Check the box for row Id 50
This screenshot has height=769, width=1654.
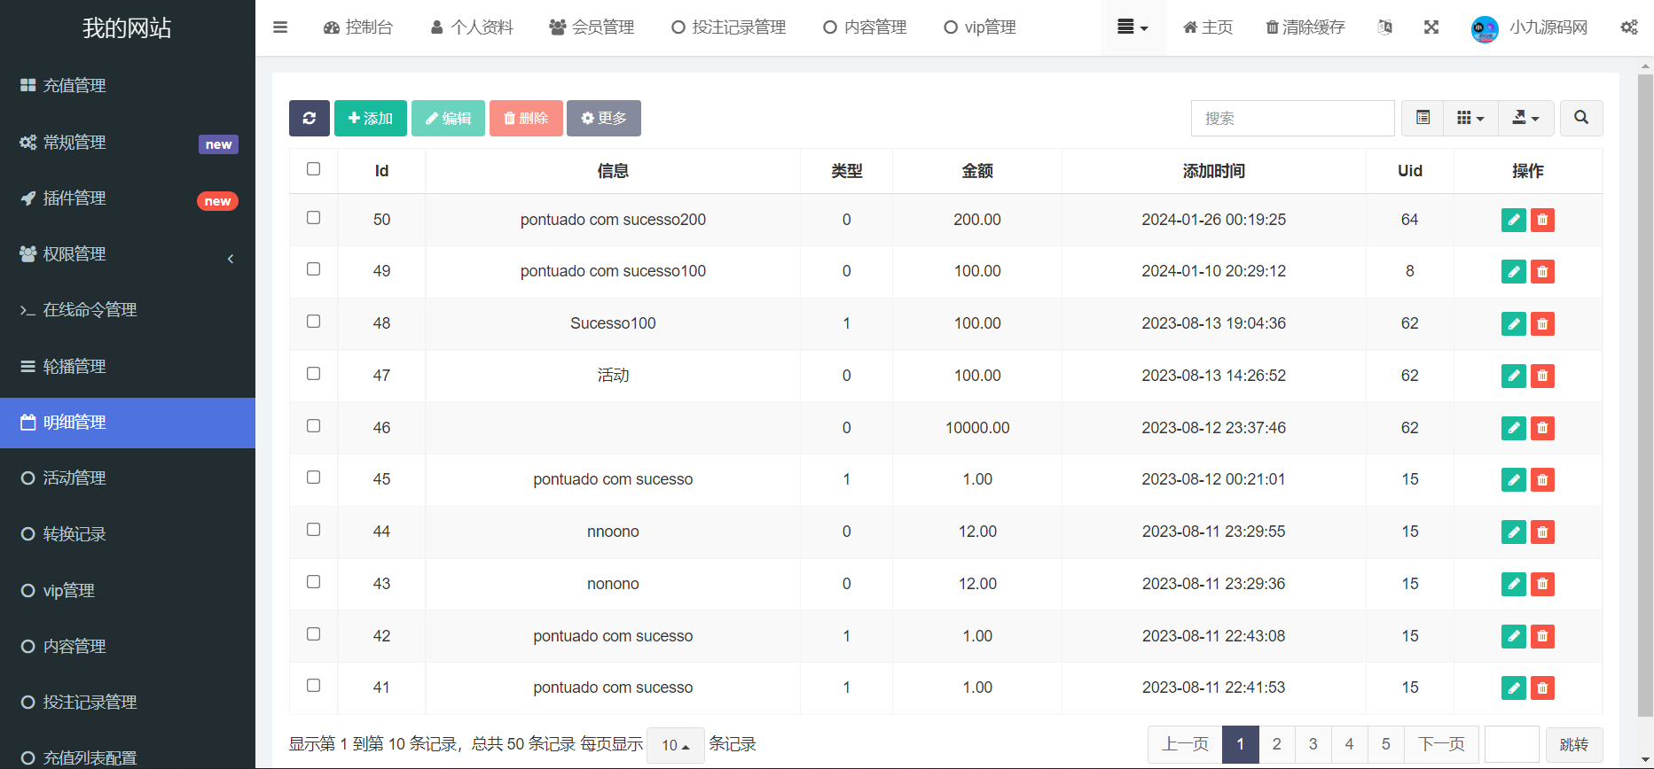click(x=313, y=217)
